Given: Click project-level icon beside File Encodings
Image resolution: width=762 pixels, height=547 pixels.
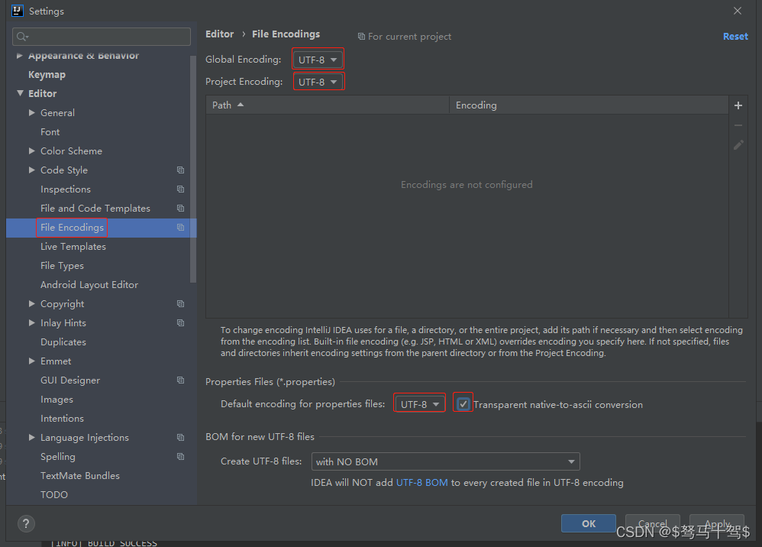Looking at the screenshot, I should pyautogui.click(x=180, y=228).
